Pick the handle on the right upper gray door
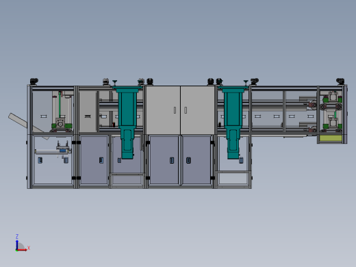Image resolution: width=356 pixels, height=267 pixels. point(186,110)
